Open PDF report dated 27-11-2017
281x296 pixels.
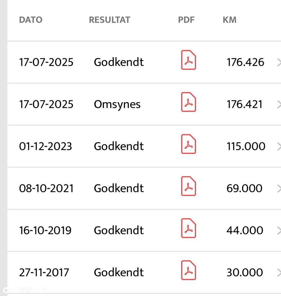pos(188,271)
